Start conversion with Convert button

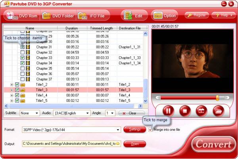click(x=213, y=144)
